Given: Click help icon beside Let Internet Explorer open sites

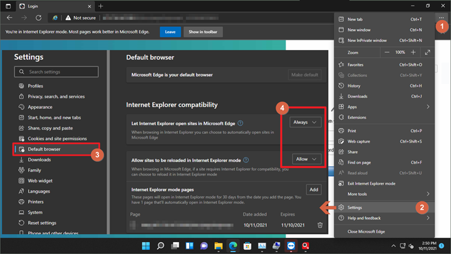Looking at the screenshot, I should click(x=241, y=123).
